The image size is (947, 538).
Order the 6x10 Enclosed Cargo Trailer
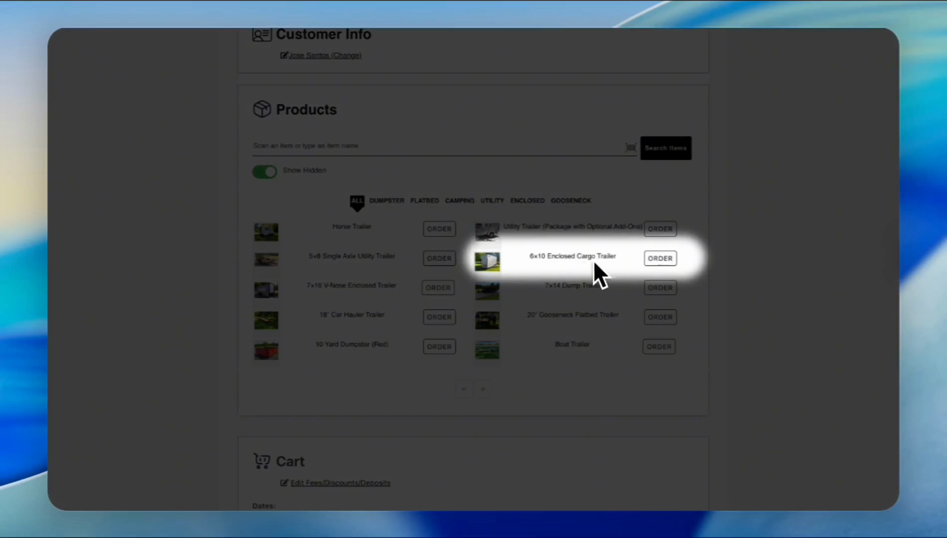coord(660,259)
